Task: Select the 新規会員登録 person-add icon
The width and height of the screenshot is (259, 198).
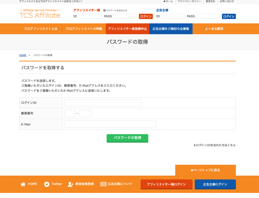Action: tap(70, 184)
